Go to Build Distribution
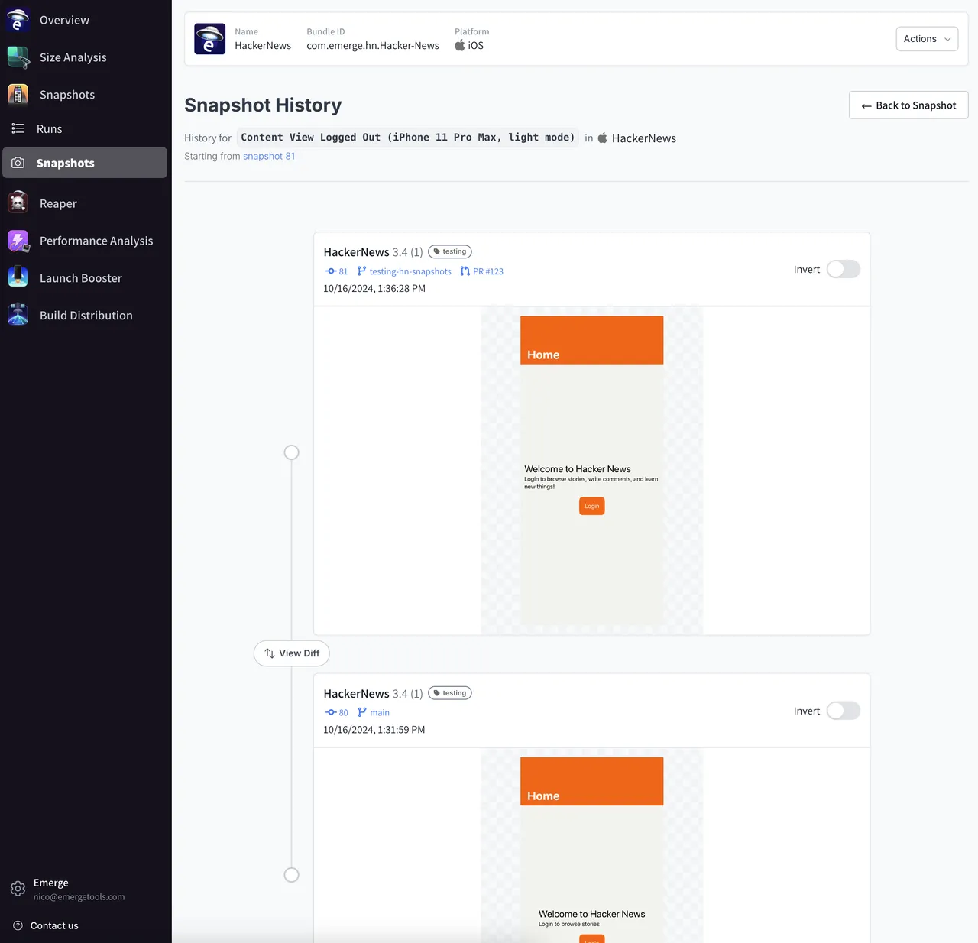Image resolution: width=978 pixels, height=943 pixels. (x=86, y=316)
